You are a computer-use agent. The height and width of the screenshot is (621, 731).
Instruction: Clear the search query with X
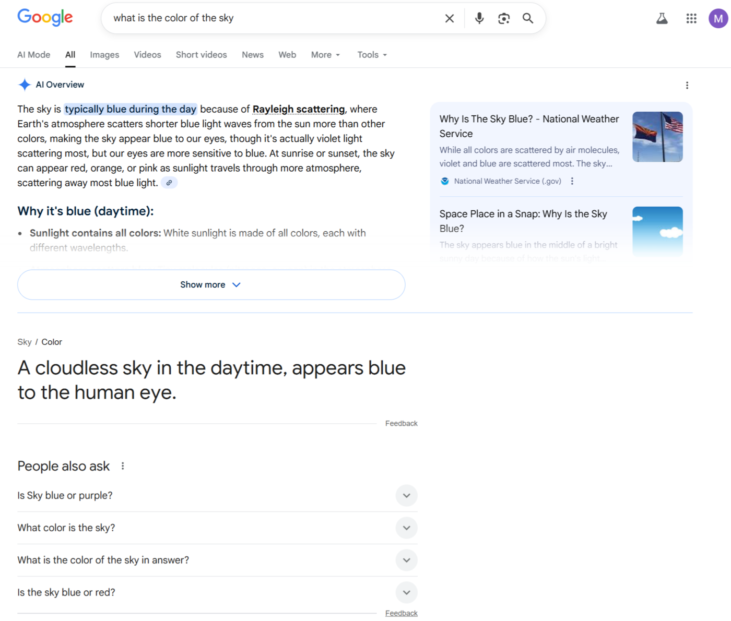pyautogui.click(x=449, y=18)
